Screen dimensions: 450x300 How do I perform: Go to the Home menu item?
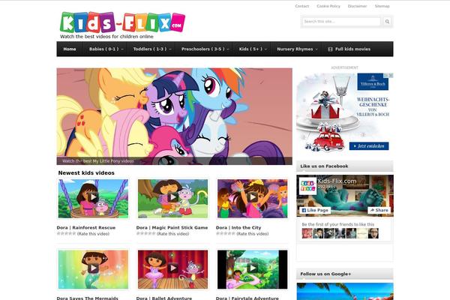(x=70, y=49)
